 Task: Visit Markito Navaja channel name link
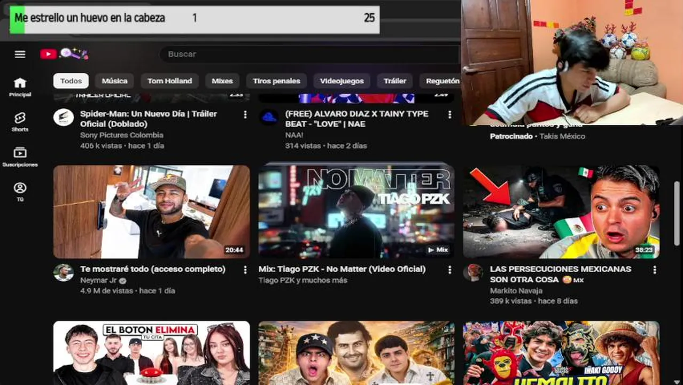point(516,291)
